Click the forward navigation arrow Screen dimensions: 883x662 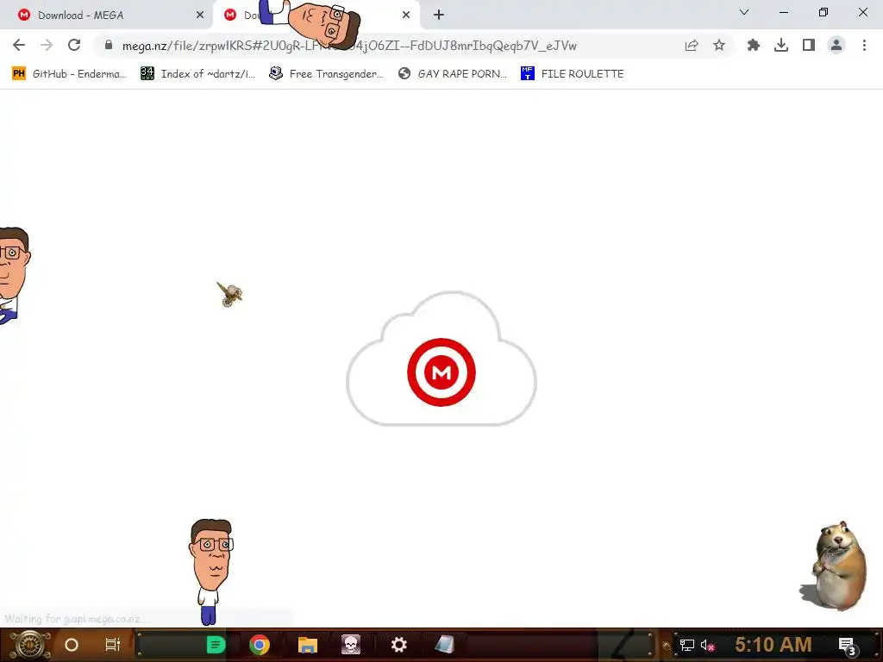pos(47,46)
